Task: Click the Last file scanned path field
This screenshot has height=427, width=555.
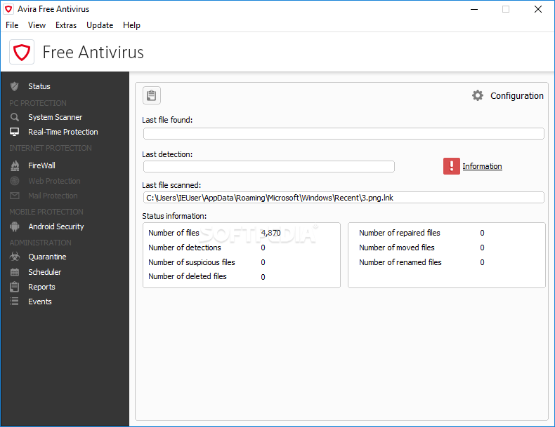Action: (344, 198)
